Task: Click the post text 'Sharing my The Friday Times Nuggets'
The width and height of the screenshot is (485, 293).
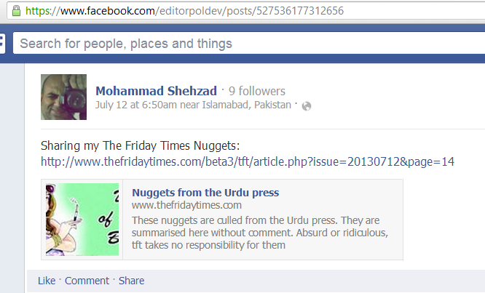Action: 140,145
